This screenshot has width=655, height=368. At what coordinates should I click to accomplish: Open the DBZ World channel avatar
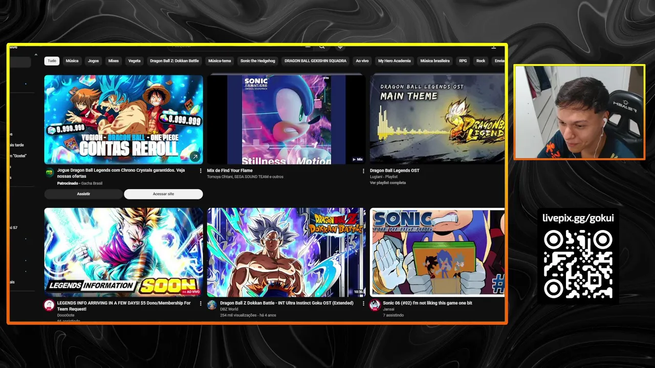tap(212, 305)
